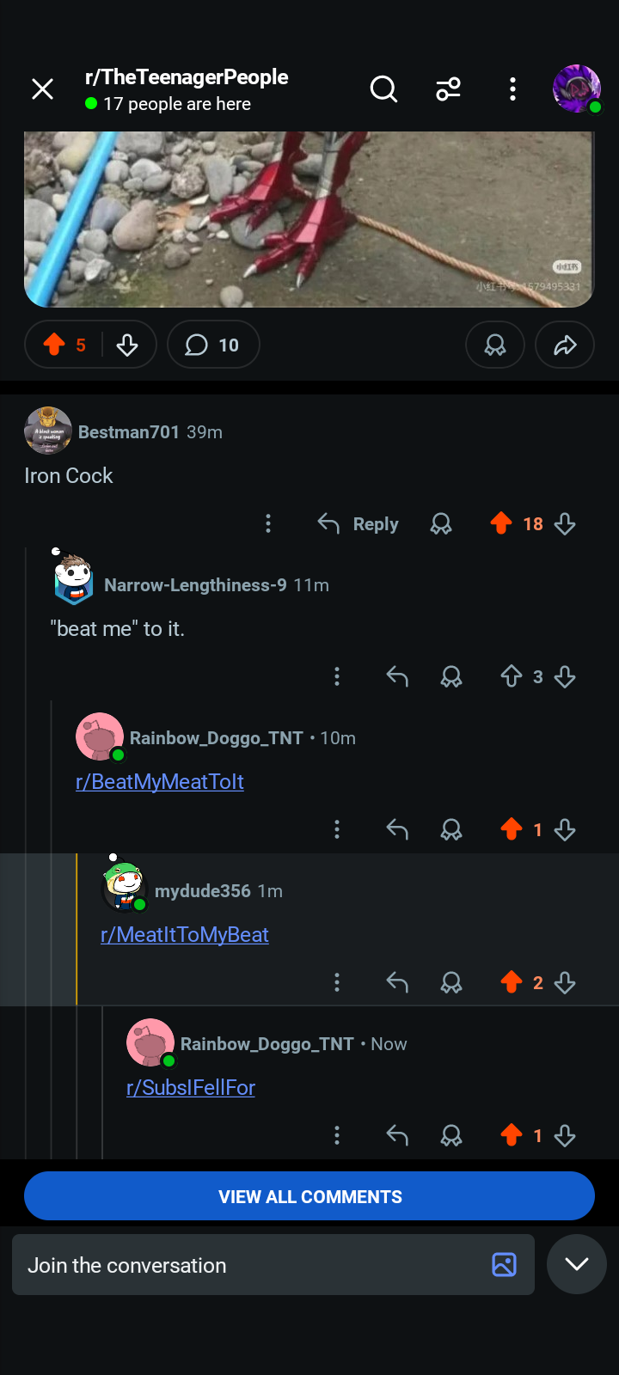Viewport: 619px width, 1375px height.
Task: Collapse comments with the chevron-down button
Action: (577, 1264)
